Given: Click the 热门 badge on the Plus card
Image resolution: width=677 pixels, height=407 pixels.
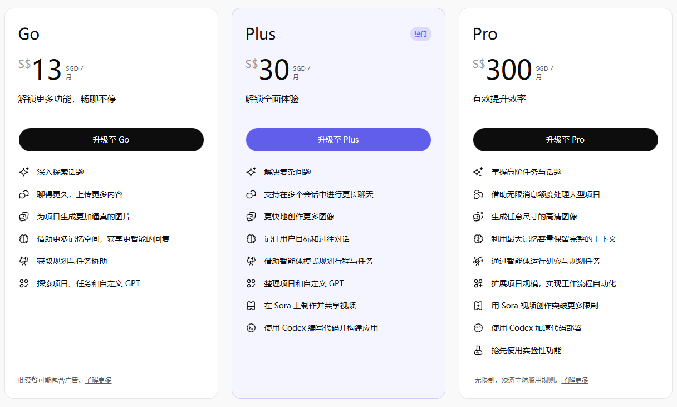Looking at the screenshot, I should (x=420, y=34).
